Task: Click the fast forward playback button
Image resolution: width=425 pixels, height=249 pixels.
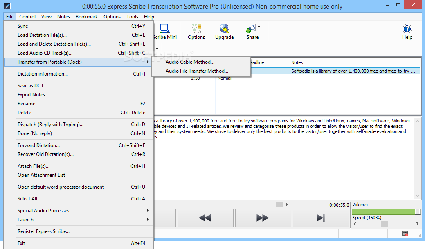Action: 263,218
